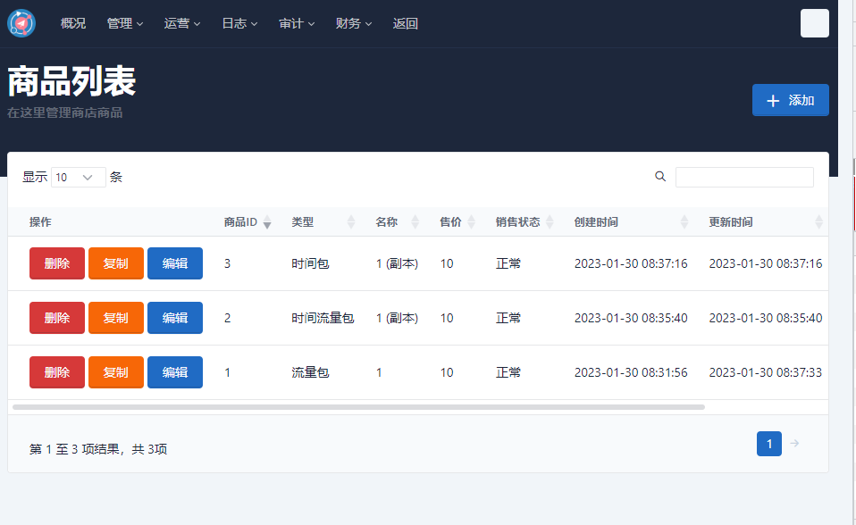856x525 pixels.
Task: Delete the 流量包 product with ID 1
Action: pyautogui.click(x=57, y=372)
